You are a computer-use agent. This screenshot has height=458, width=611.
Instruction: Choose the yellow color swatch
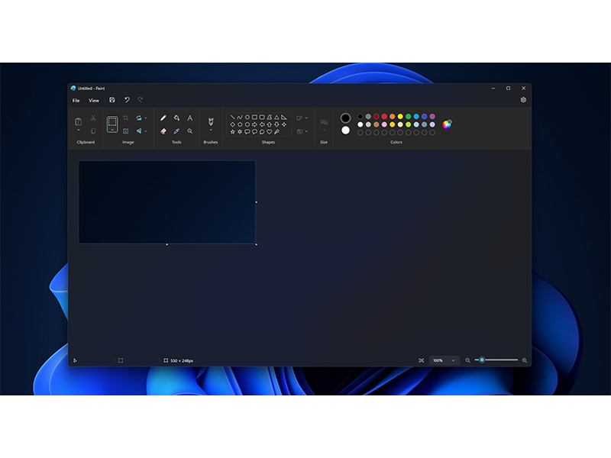[x=400, y=117]
